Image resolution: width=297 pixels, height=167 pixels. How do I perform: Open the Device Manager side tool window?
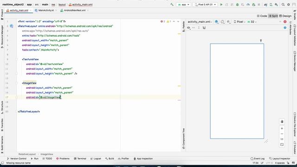(x=295, y=61)
